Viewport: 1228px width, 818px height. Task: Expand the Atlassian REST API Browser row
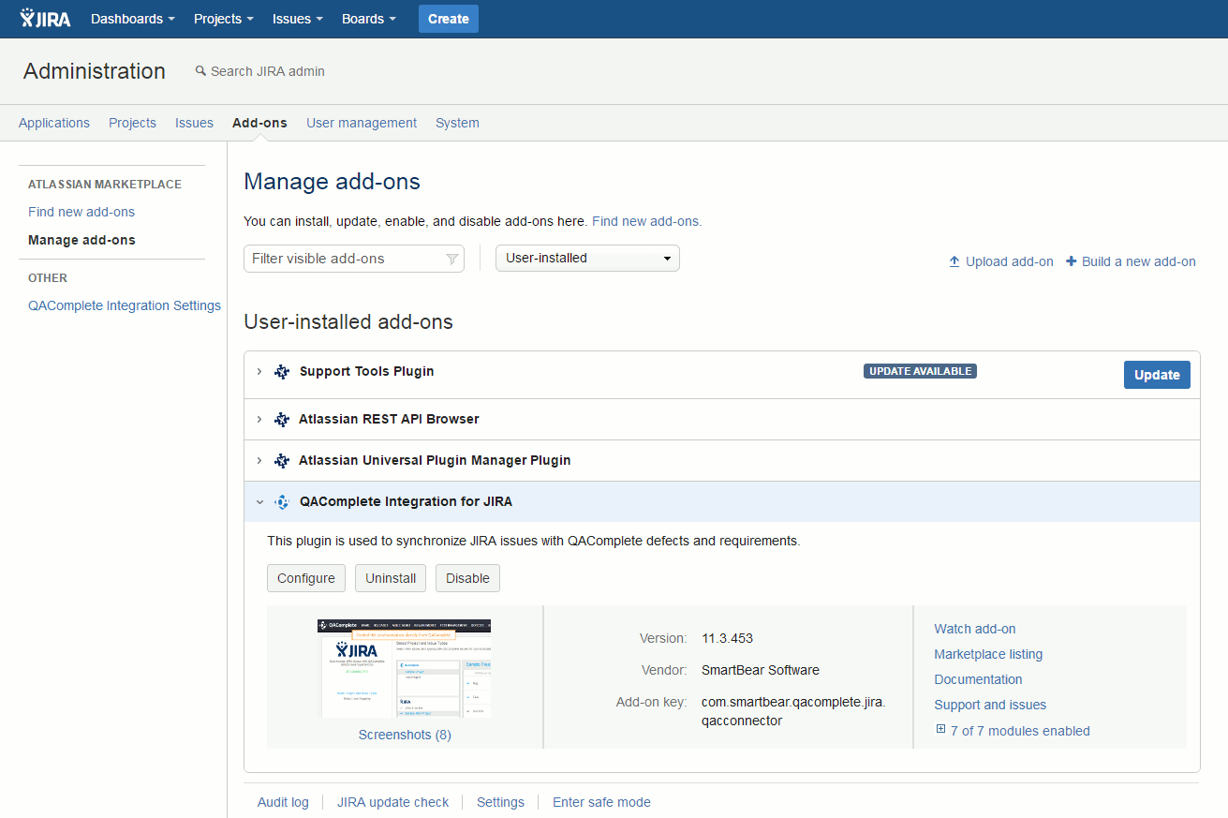click(x=259, y=419)
